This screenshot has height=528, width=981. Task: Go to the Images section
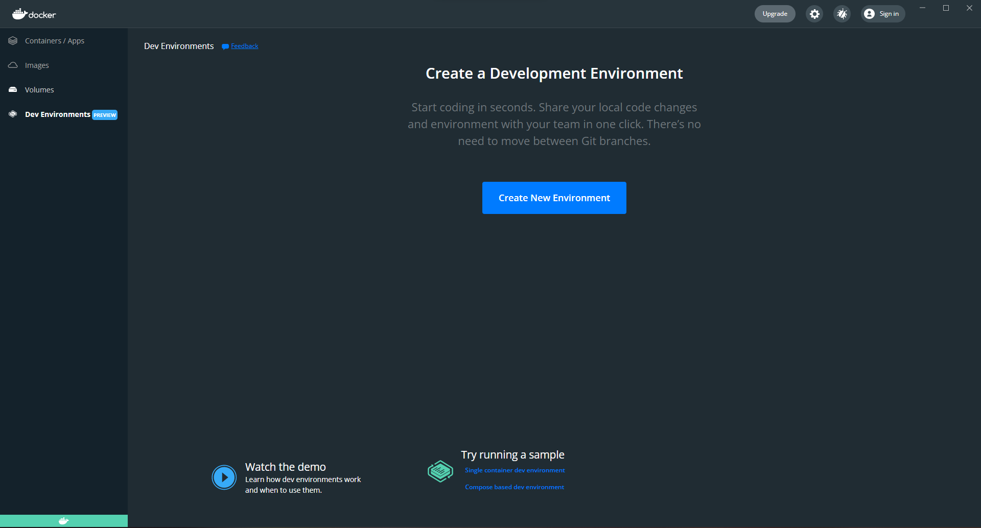[x=37, y=65]
